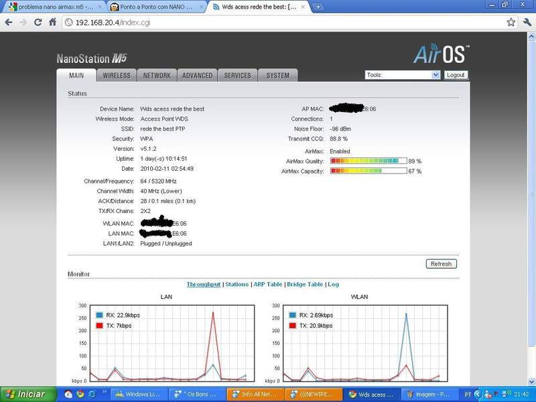The width and height of the screenshot is (536, 402).
Task: Open the Bridge Table link
Action: pyautogui.click(x=305, y=284)
